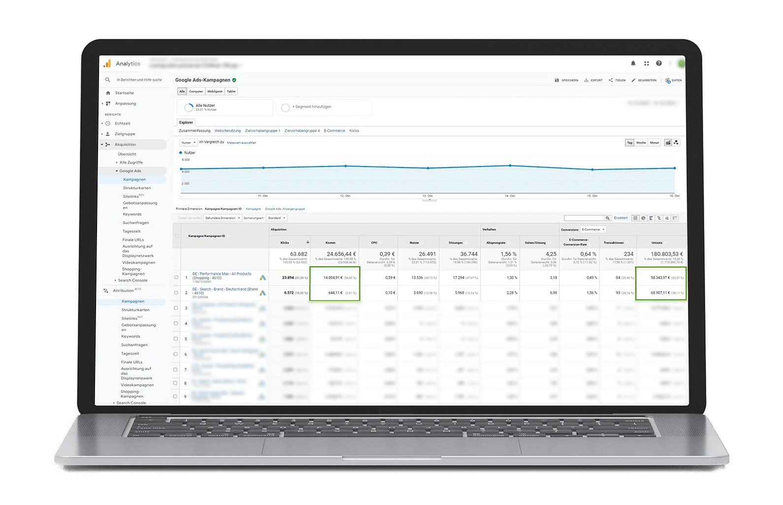Screen dimensions: 783x505
Task: Click the sidebar search magnifier icon
Action: (107, 80)
